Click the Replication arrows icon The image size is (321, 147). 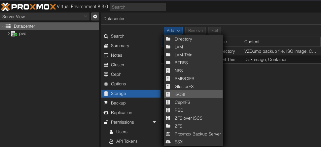[106, 113]
